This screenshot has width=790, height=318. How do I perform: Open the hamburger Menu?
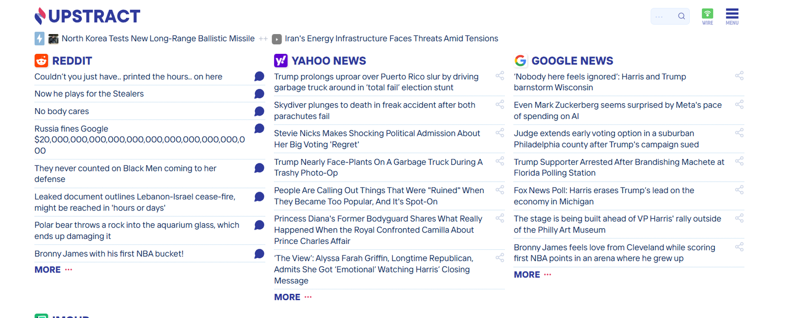[732, 16]
